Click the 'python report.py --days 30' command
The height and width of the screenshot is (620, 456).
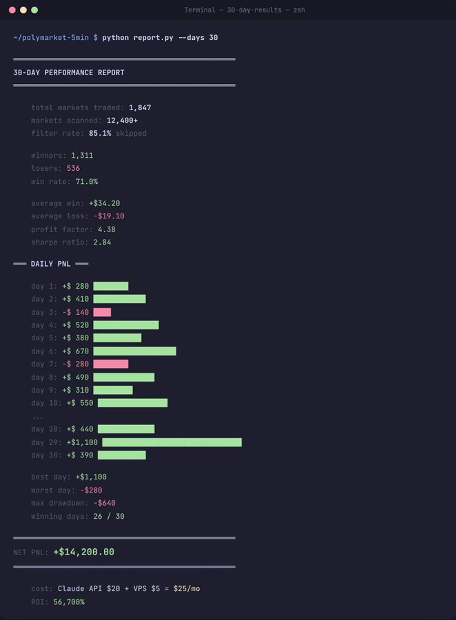click(x=160, y=38)
